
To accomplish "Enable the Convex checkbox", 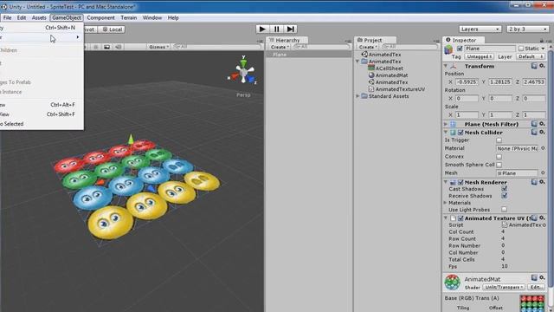I will [x=499, y=157].
